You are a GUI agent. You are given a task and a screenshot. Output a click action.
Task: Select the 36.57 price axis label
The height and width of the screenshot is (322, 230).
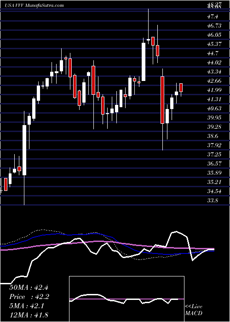coord(215,164)
